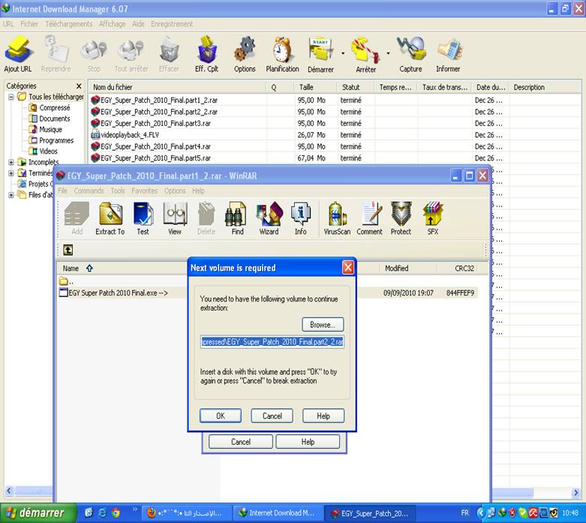Close the Next volume is required dialog
Screen dimensions: 586x523
pyautogui.click(x=348, y=267)
